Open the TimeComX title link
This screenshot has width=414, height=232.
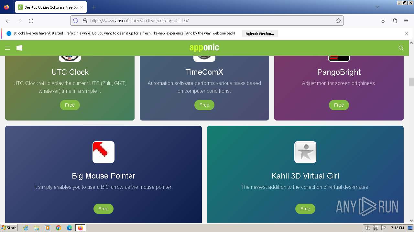(x=204, y=72)
